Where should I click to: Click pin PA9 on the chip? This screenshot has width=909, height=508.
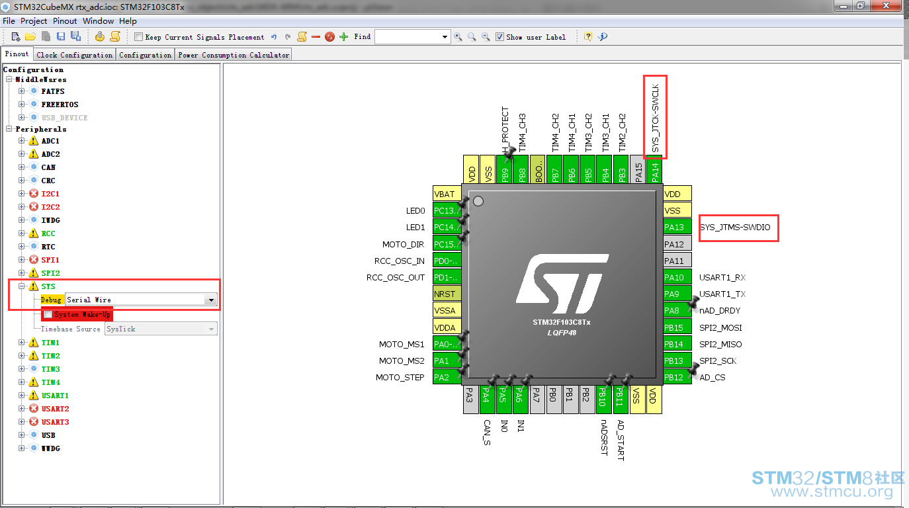click(x=677, y=294)
